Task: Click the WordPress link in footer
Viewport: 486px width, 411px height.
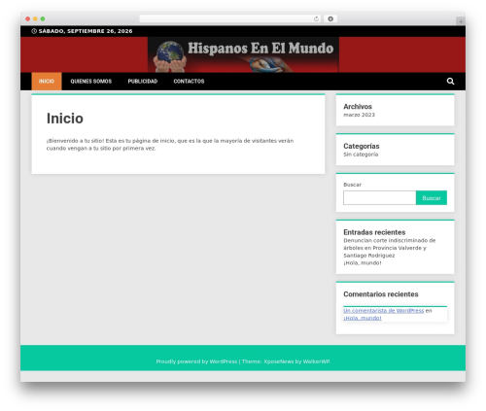Action: click(x=224, y=361)
